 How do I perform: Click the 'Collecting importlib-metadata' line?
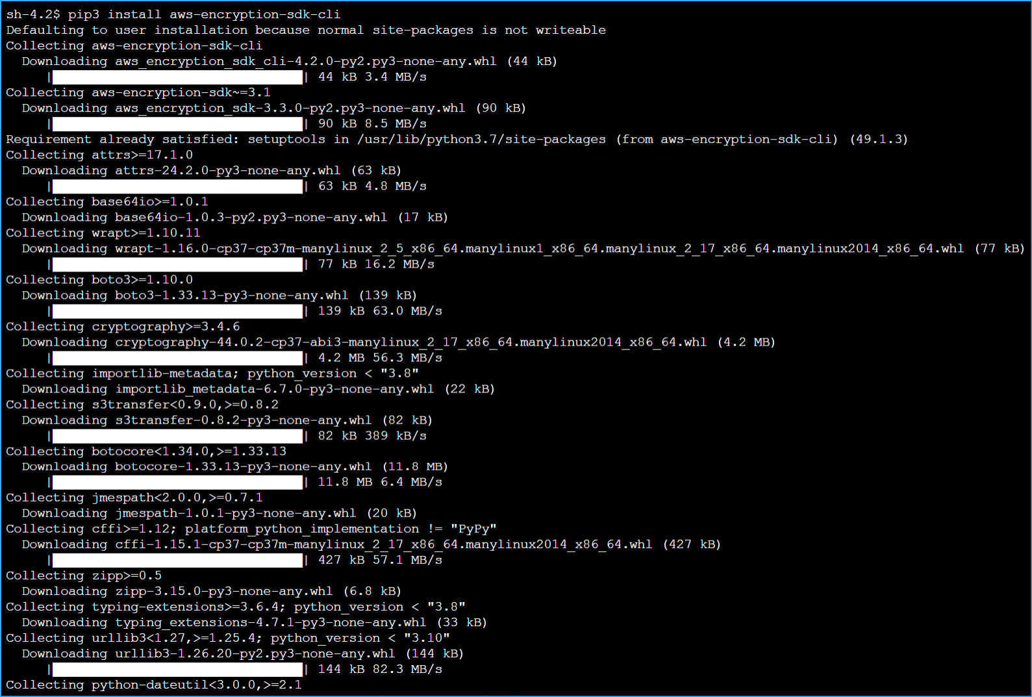pos(212,373)
